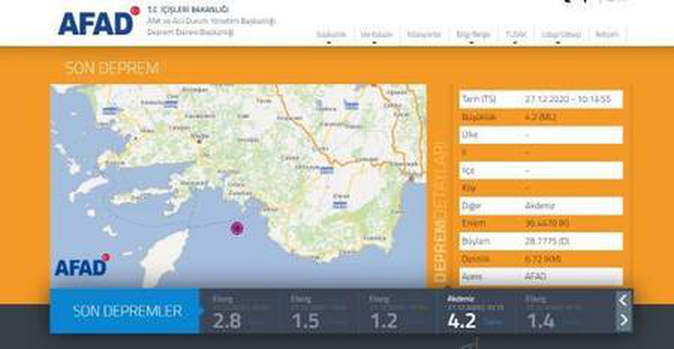Show previous earthquakes with left arrow
Image resolution: width=674 pixels, height=349 pixels.
click(622, 301)
